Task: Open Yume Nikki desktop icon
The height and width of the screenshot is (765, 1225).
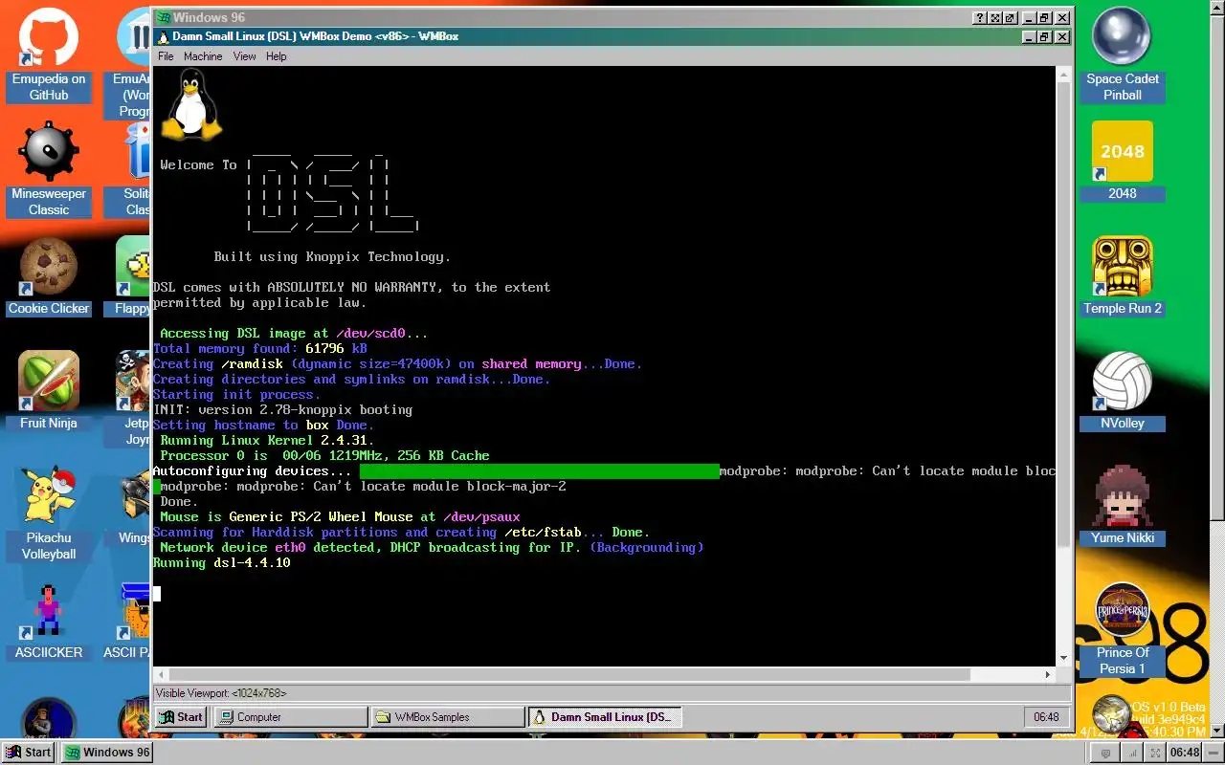Action: pyautogui.click(x=1122, y=505)
